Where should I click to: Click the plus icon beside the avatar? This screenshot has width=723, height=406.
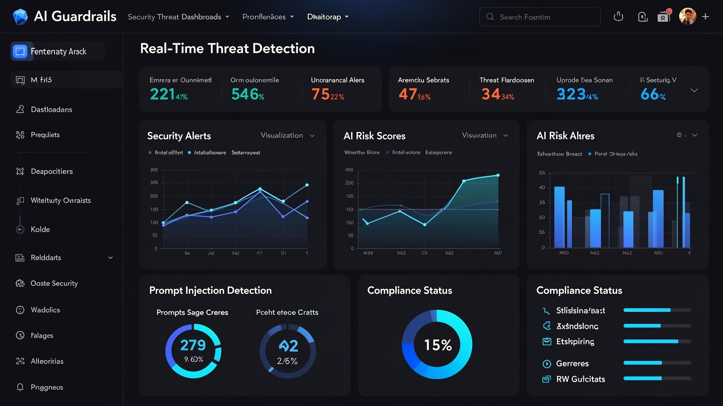[x=706, y=17]
